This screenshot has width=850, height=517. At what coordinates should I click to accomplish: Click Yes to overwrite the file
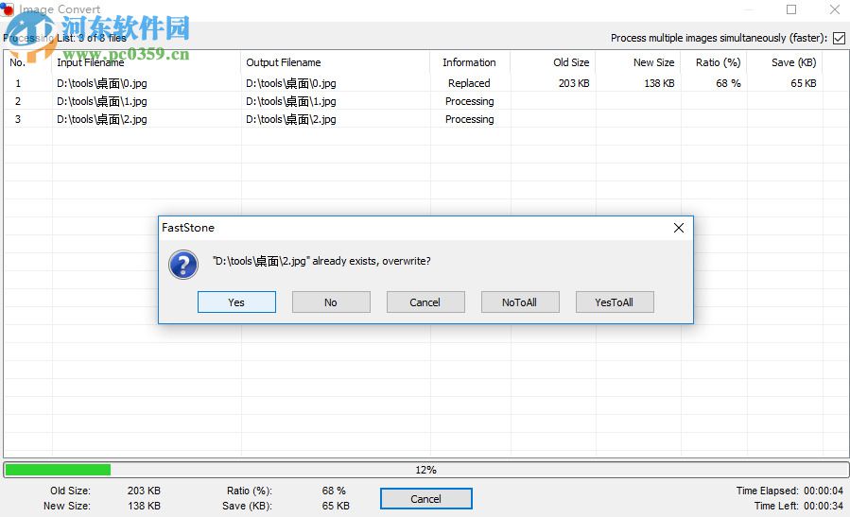coord(236,302)
